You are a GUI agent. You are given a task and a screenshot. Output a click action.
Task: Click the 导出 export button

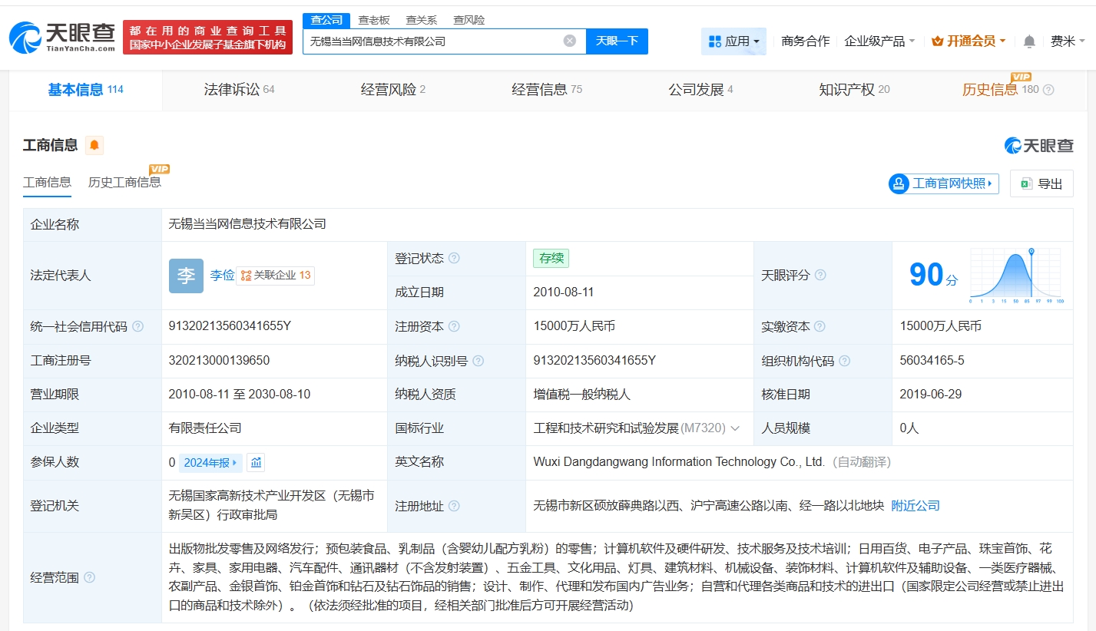click(1041, 183)
